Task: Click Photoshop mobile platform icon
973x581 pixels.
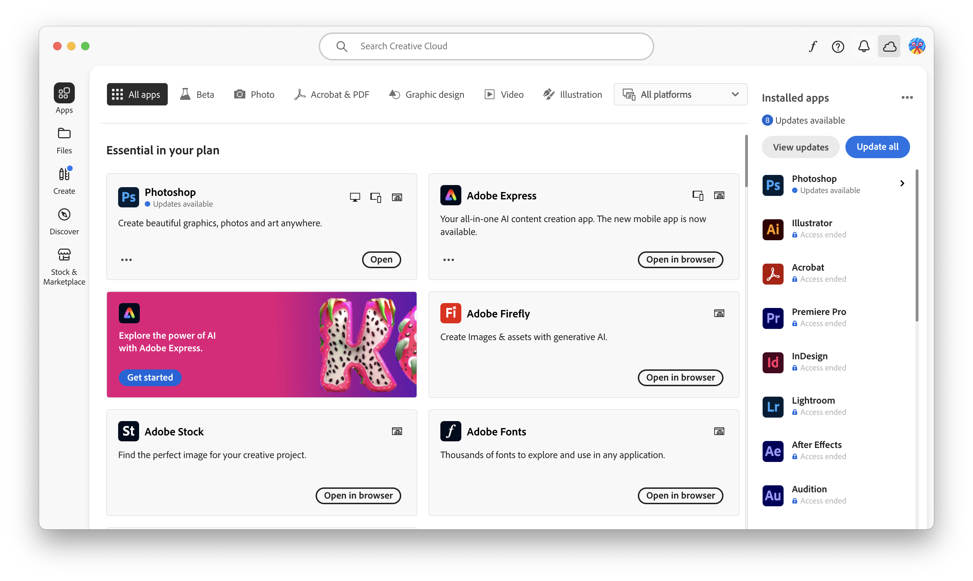Action: pyautogui.click(x=376, y=197)
